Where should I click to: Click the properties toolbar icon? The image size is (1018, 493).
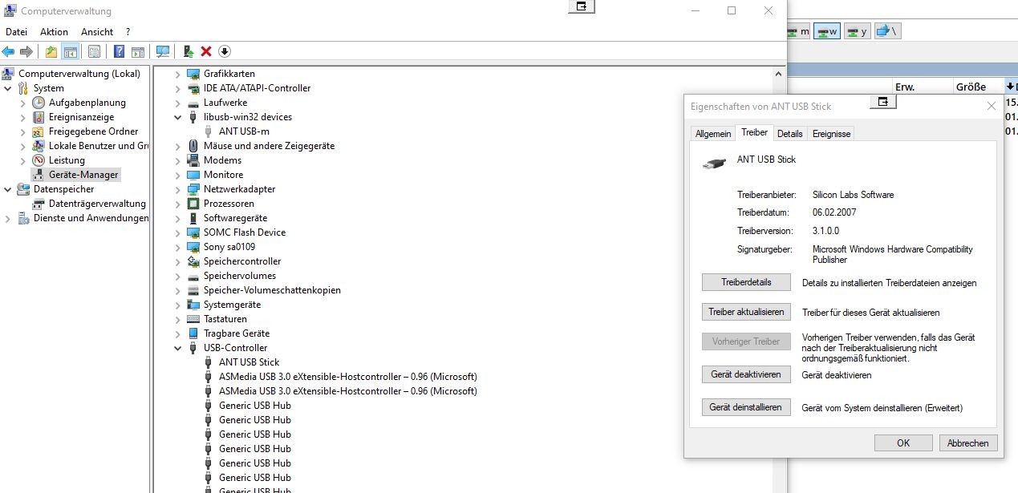95,52
